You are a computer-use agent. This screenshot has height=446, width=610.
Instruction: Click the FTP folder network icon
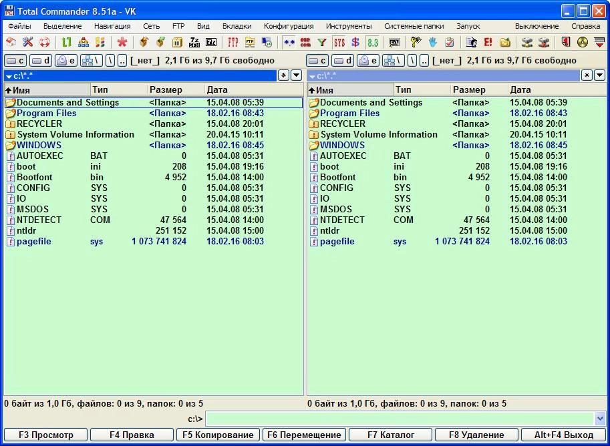click(250, 42)
